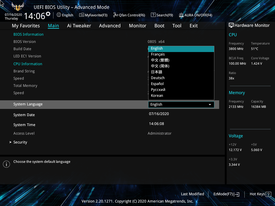Click MyFavorite(F3) label
This screenshot has height=206, width=275.
point(96,15)
